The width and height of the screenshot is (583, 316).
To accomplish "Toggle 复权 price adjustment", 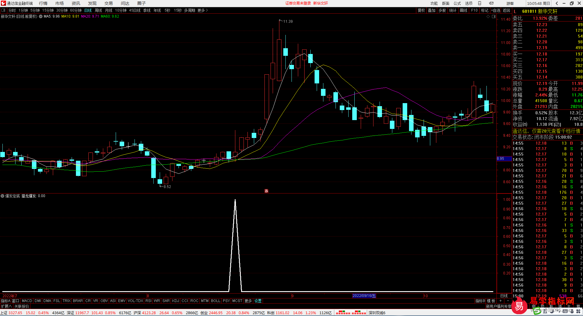I will coord(421,10).
